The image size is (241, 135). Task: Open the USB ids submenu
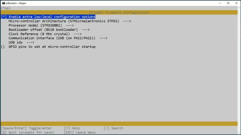[x=22, y=42]
